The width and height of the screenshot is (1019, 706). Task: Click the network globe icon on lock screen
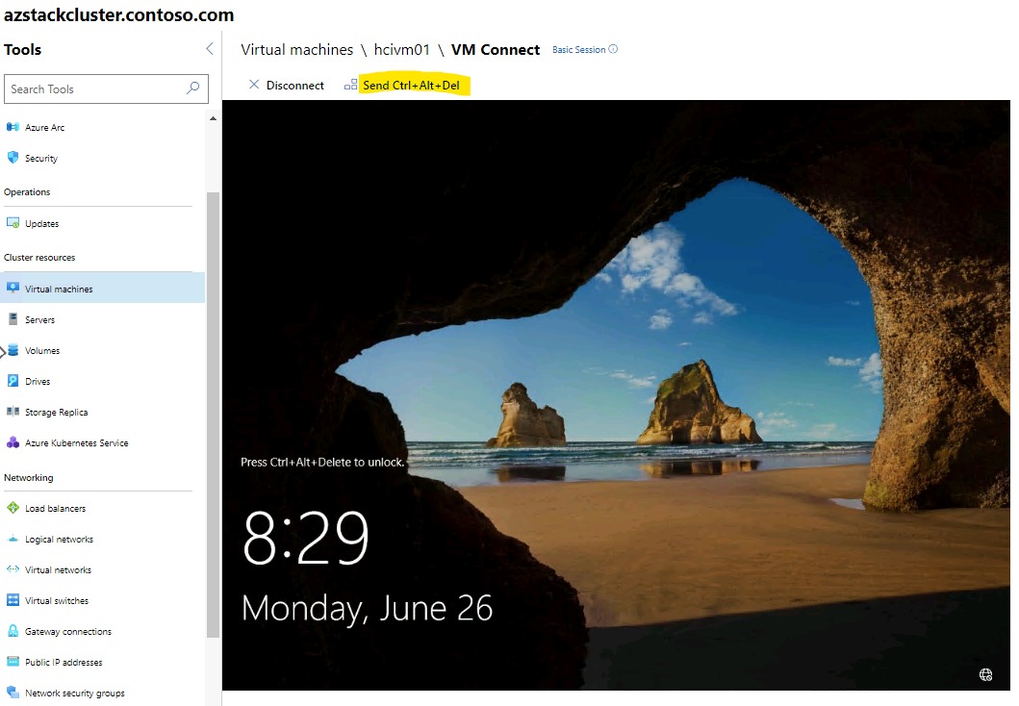click(985, 675)
